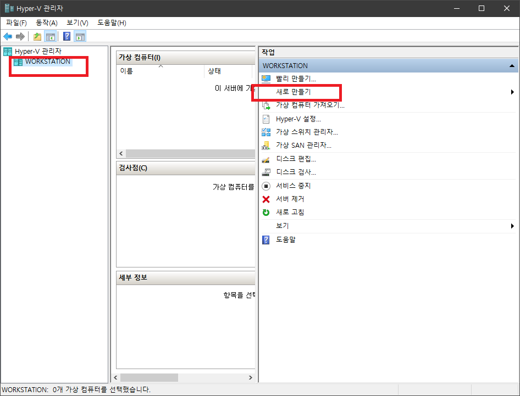
Task: Click the help icon in actions pane
Action: tap(266, 239)
